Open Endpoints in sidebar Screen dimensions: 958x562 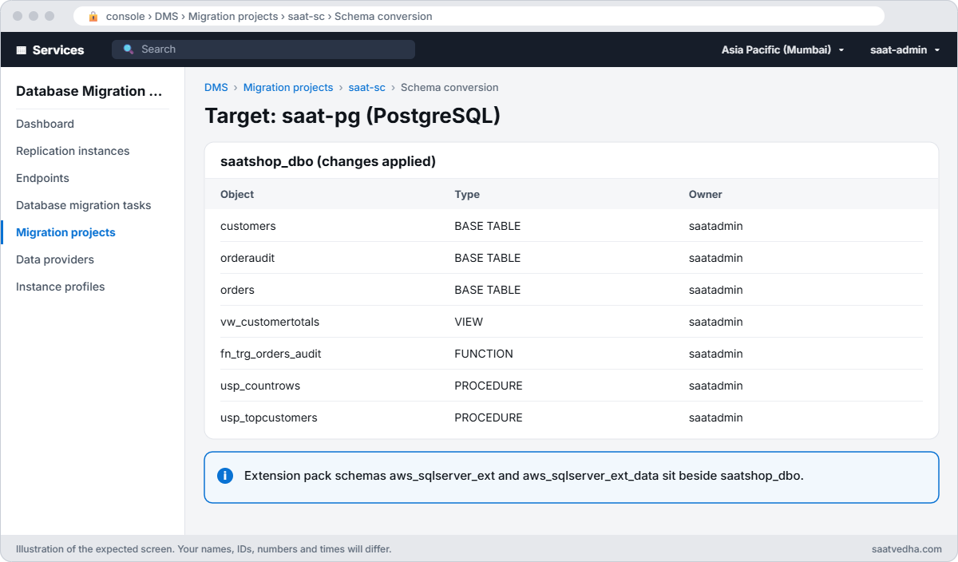coord(42,178)
